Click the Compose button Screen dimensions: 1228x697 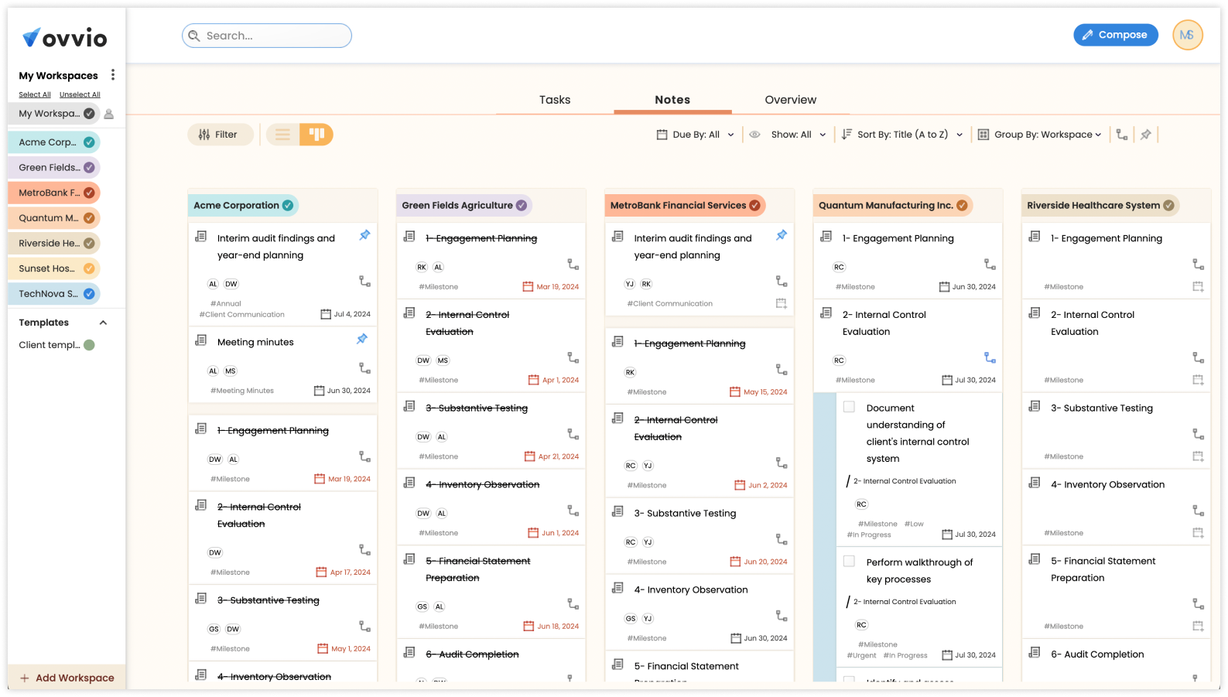[x=1115, y=35]
